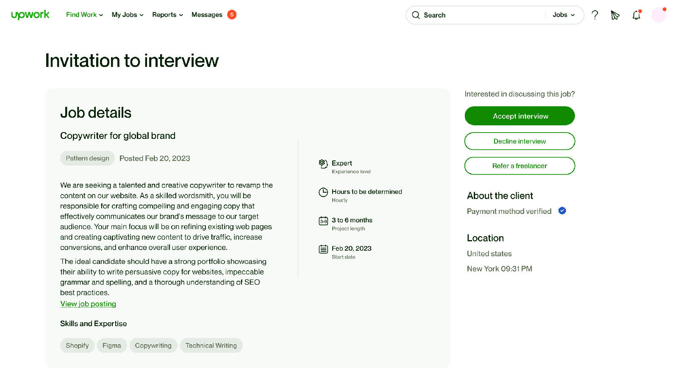The image size is (678, 368).
Task: Open the My Jobs menu
Action: point(127,14)
